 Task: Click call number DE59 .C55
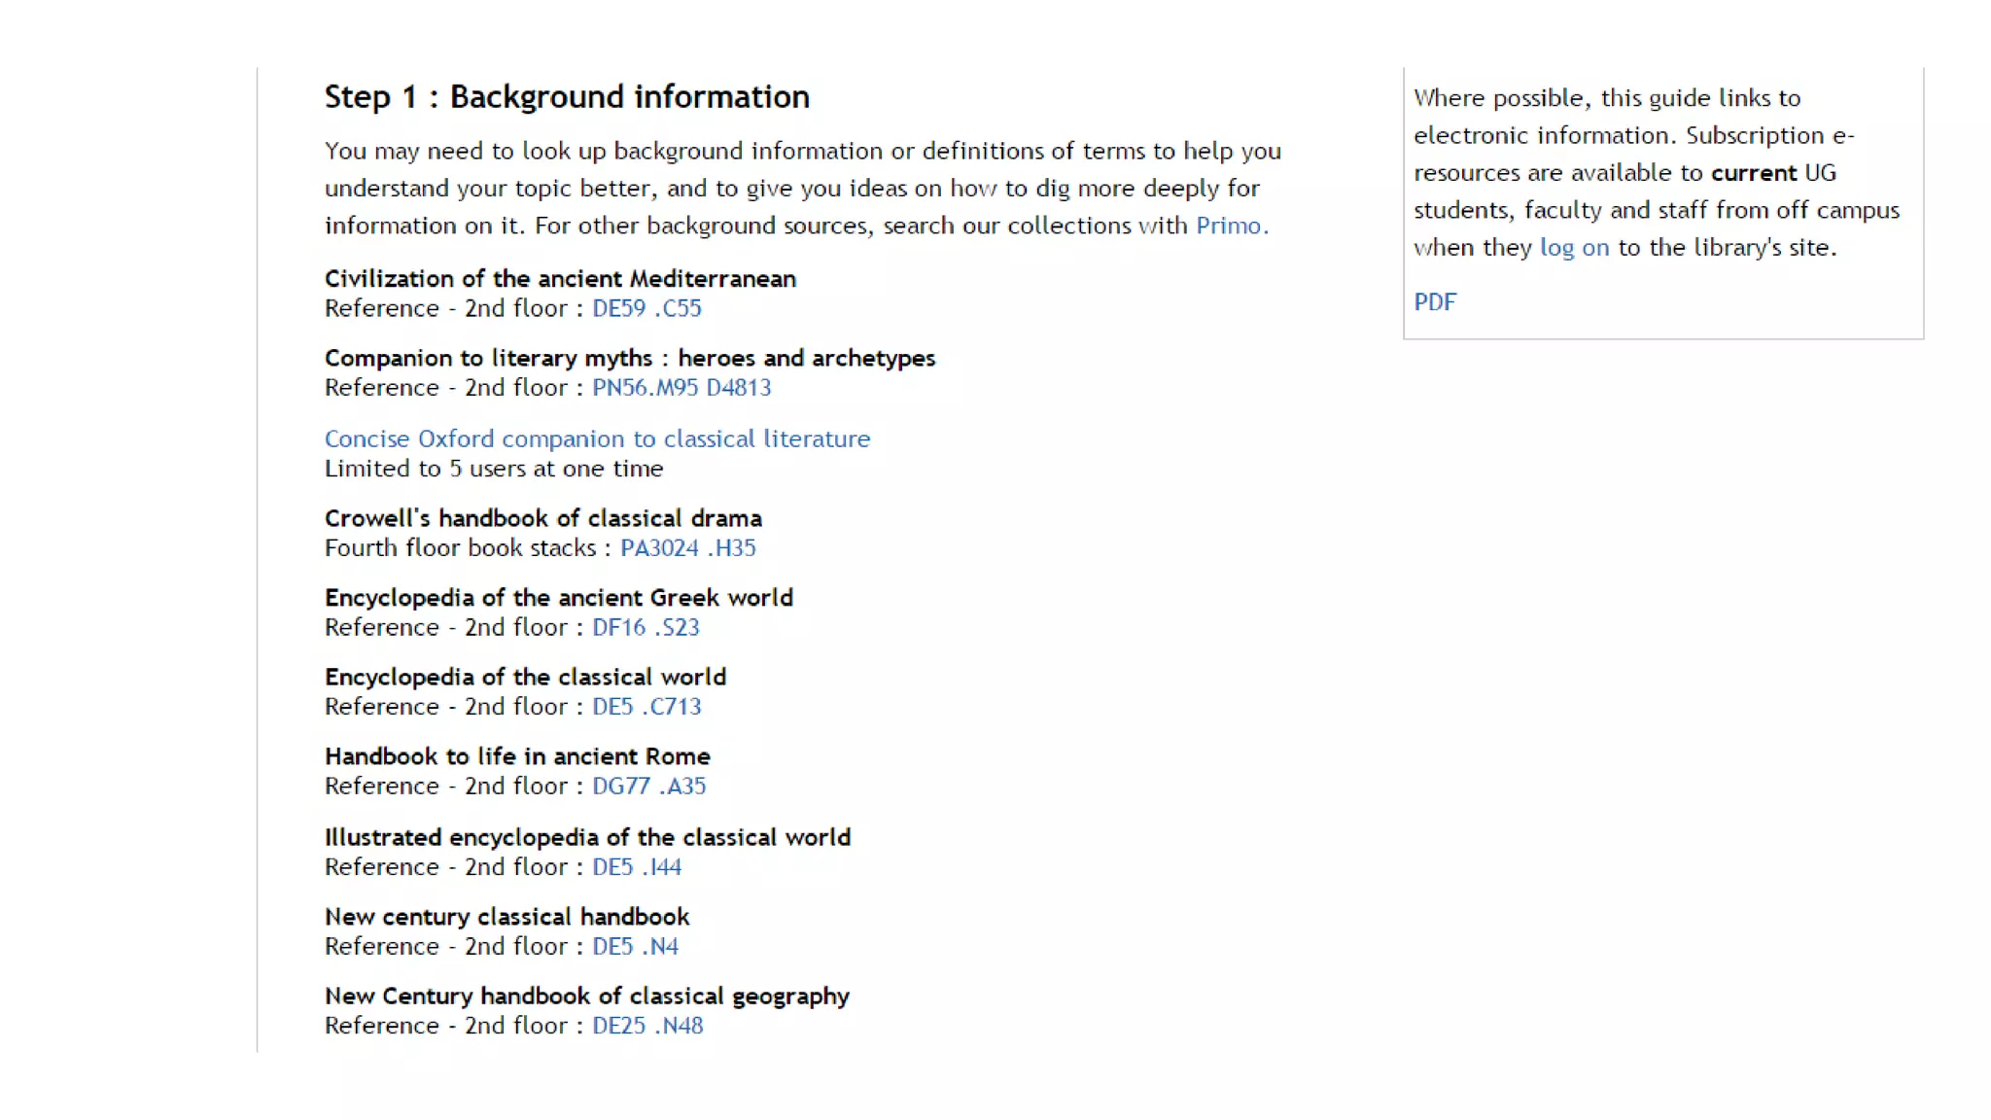pyautogui.click(x=646, y=308)
